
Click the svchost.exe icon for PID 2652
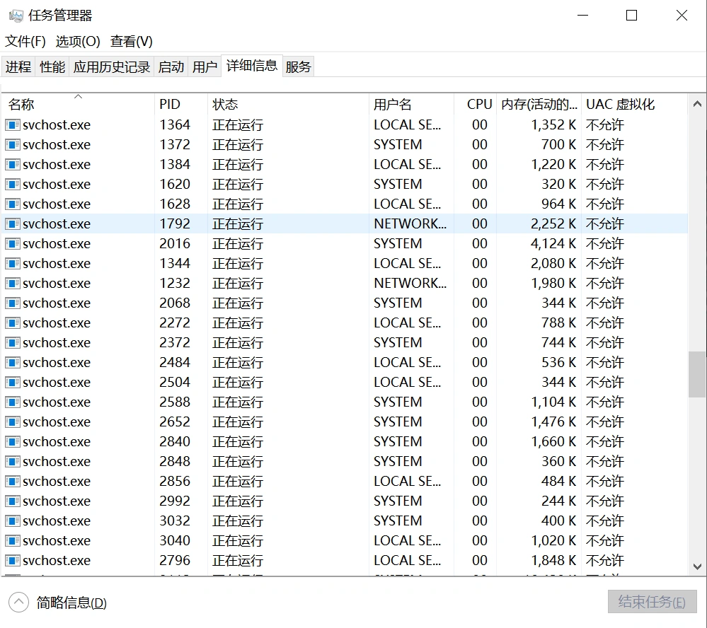point(13,422)
